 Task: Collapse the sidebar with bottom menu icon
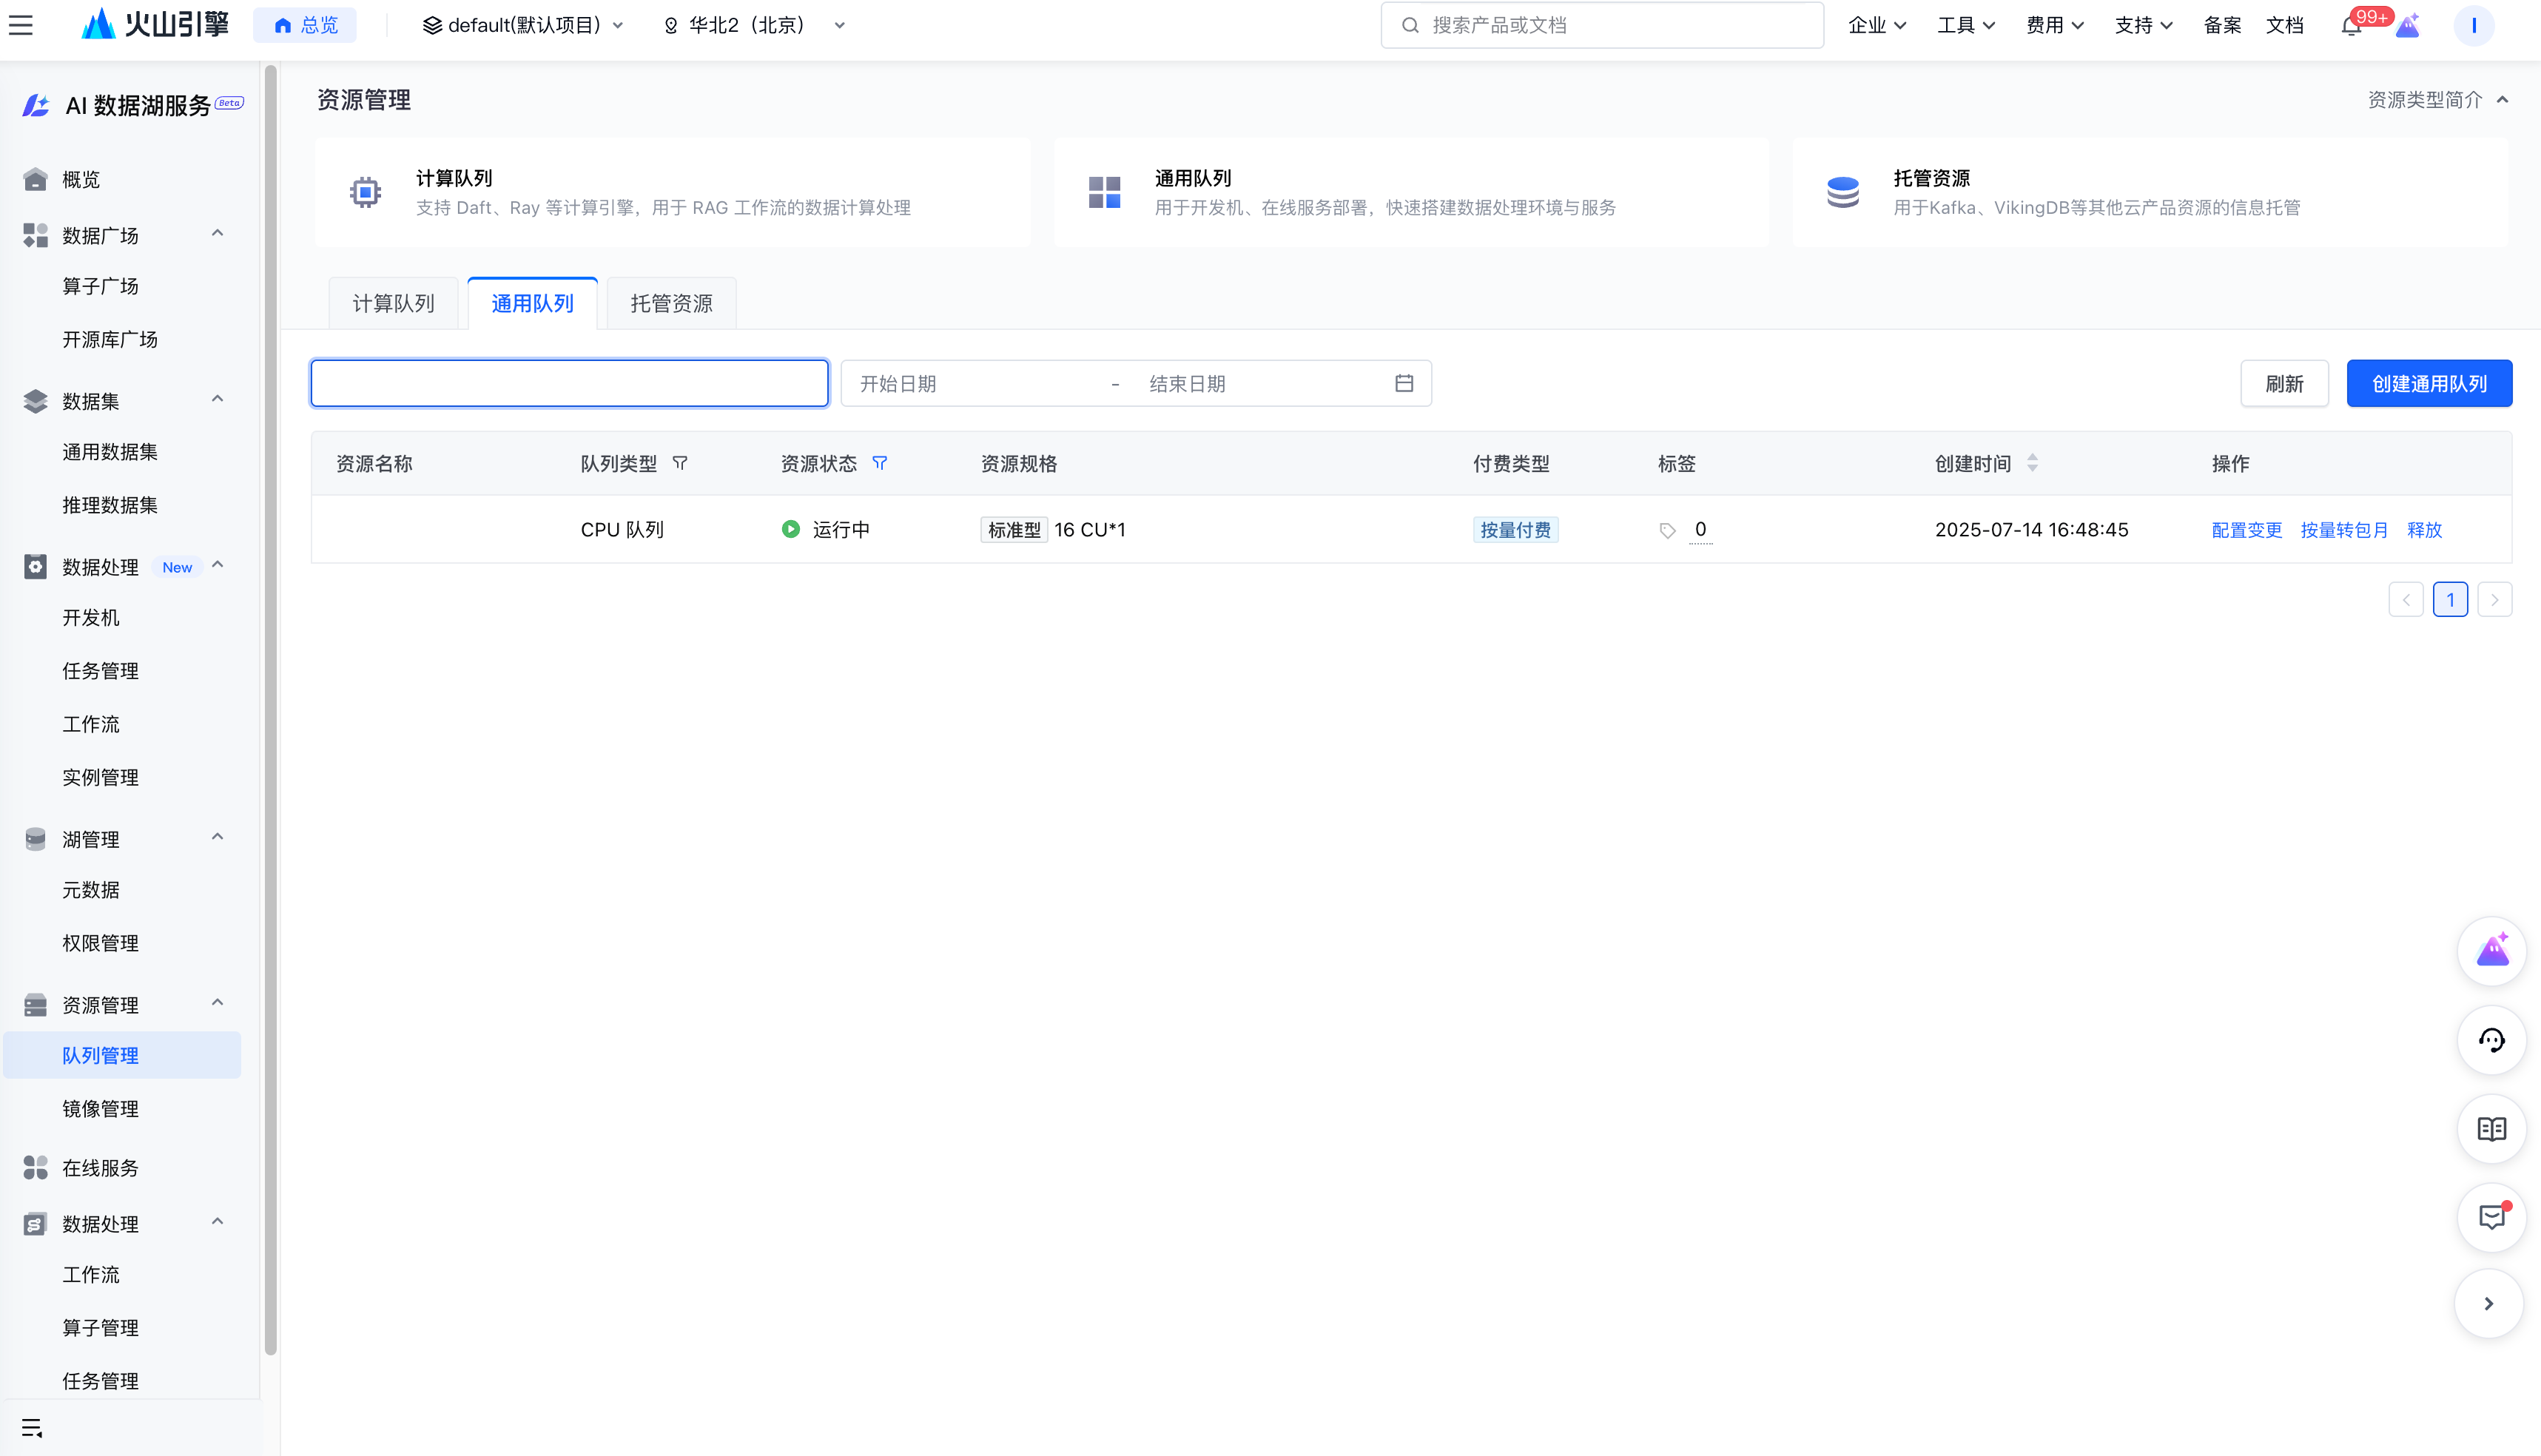point(32,1428)
